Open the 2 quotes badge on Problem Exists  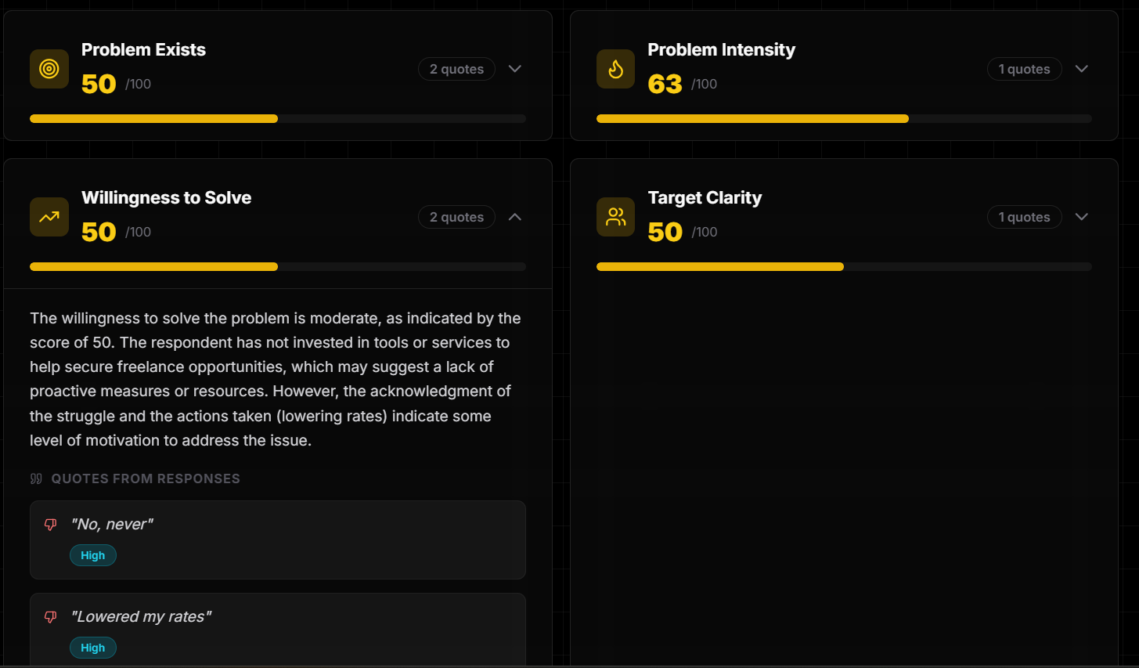(x=456, y=69)
